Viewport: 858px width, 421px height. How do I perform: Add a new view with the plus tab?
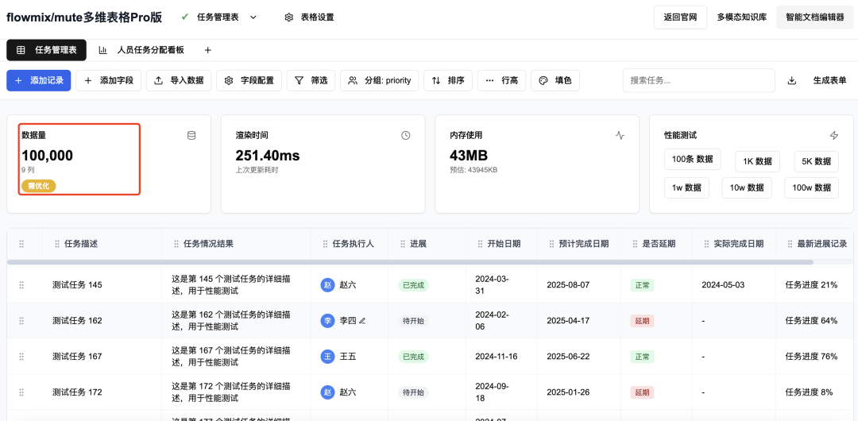click(207, 50)
